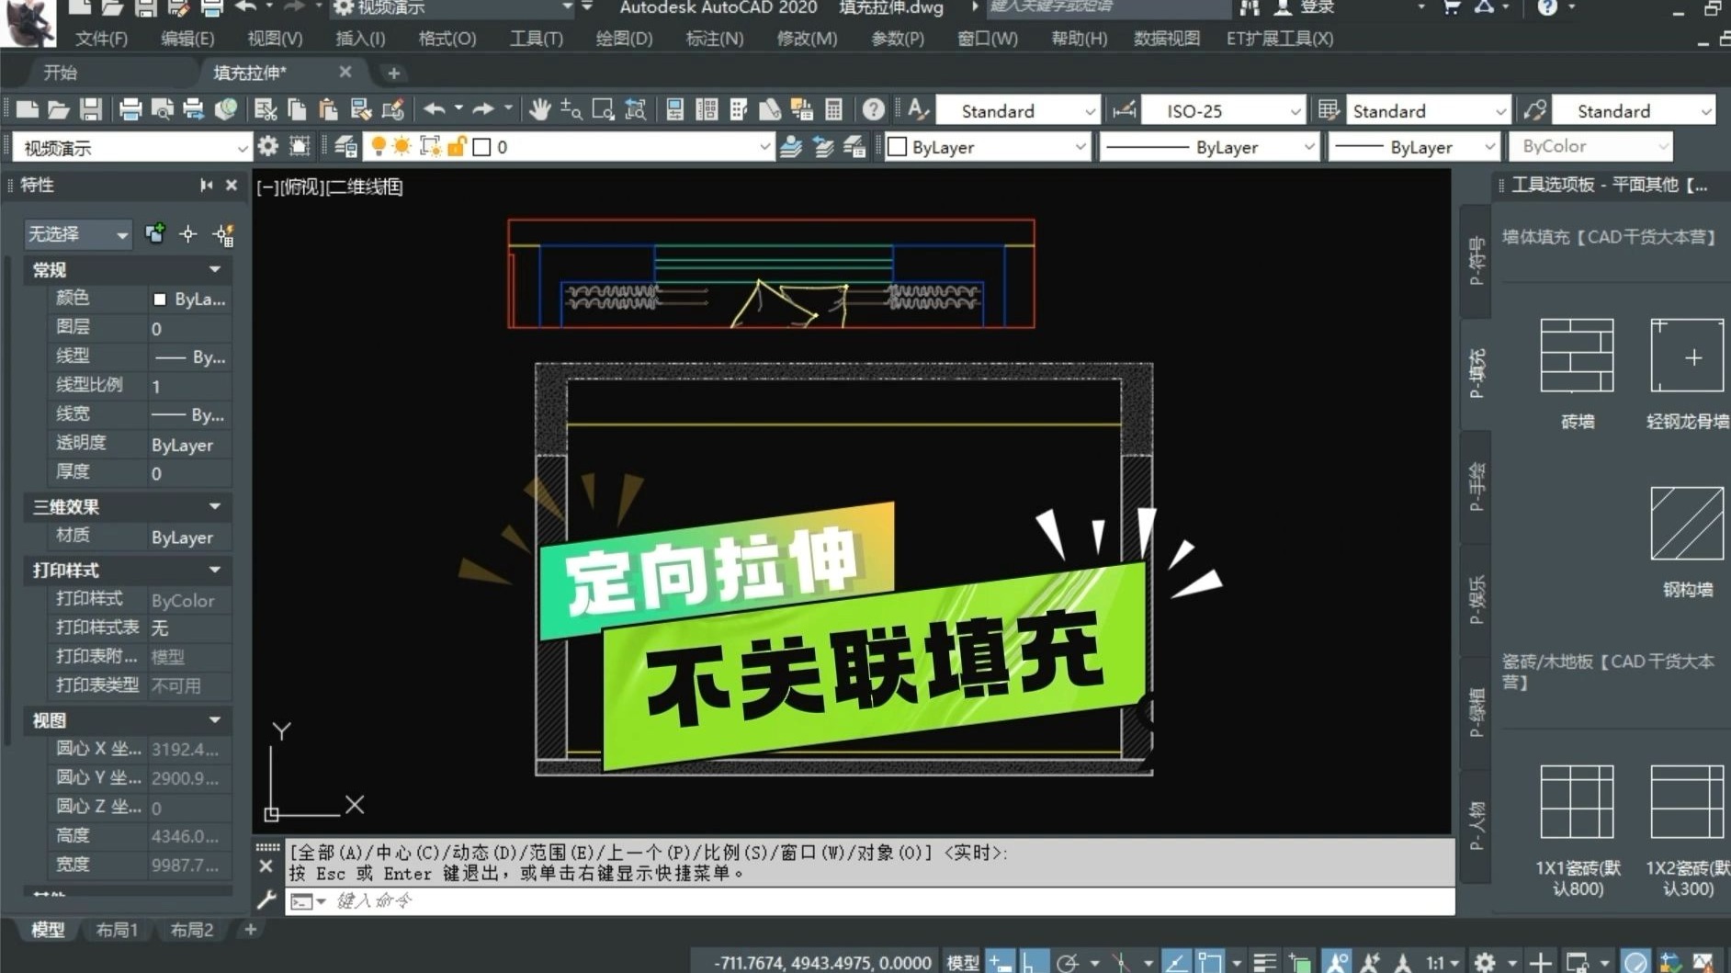
Task: Click the command line input field
Action: coord(643,900)
